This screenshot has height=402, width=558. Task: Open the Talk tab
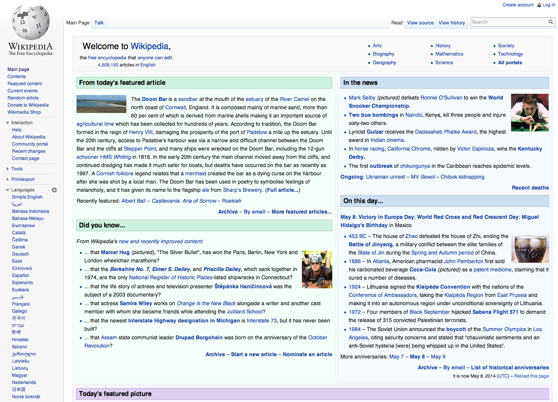[99, 23]
